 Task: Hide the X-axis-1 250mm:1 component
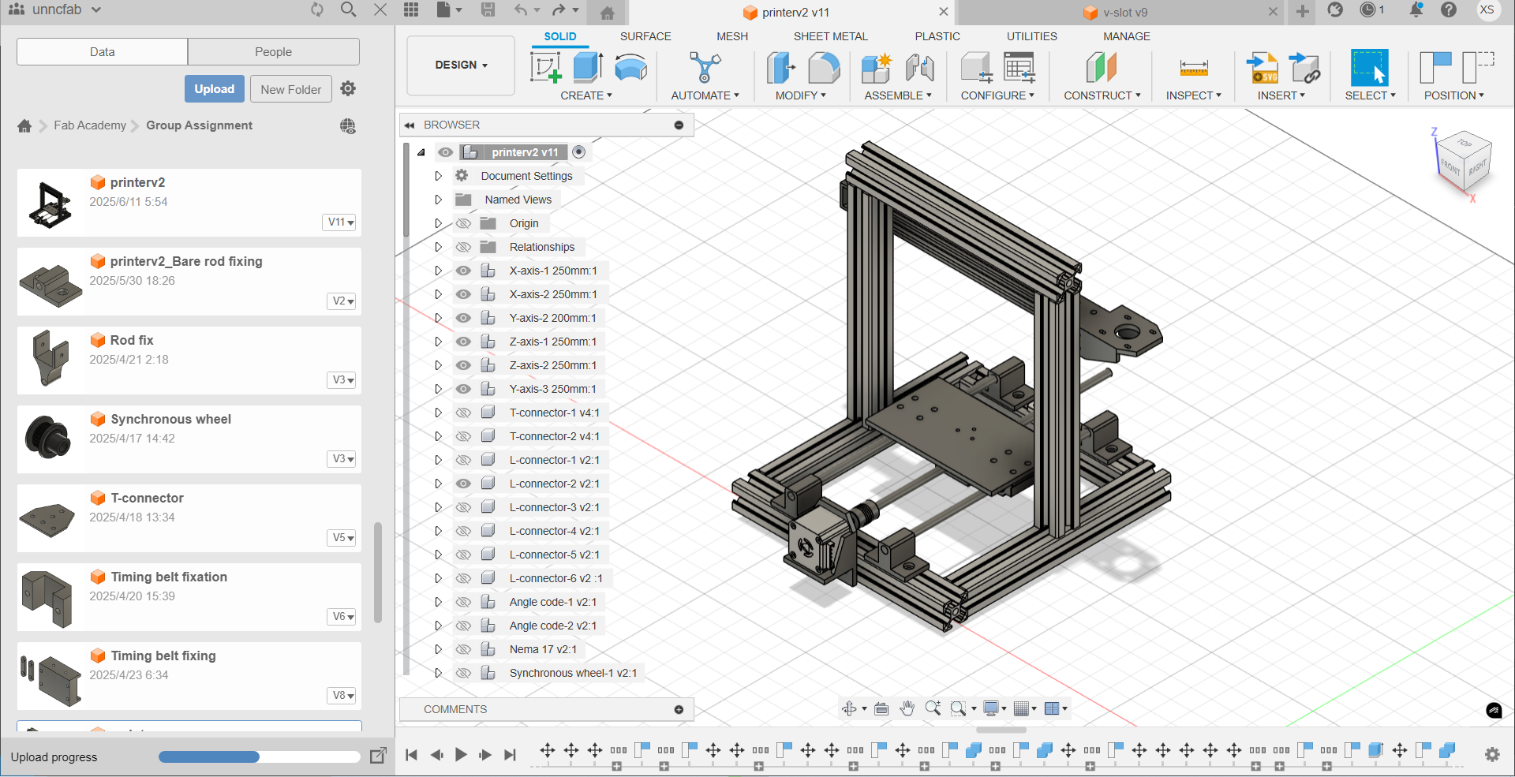coord(464,271)
